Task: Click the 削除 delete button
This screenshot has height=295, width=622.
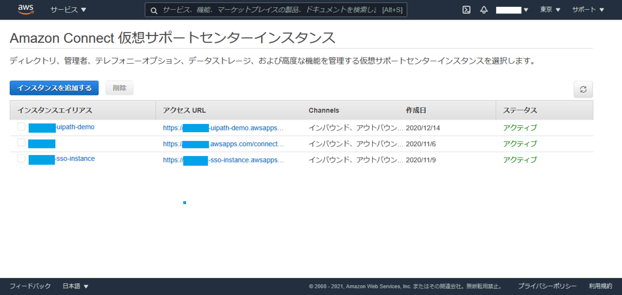Action: click(119, 88)
